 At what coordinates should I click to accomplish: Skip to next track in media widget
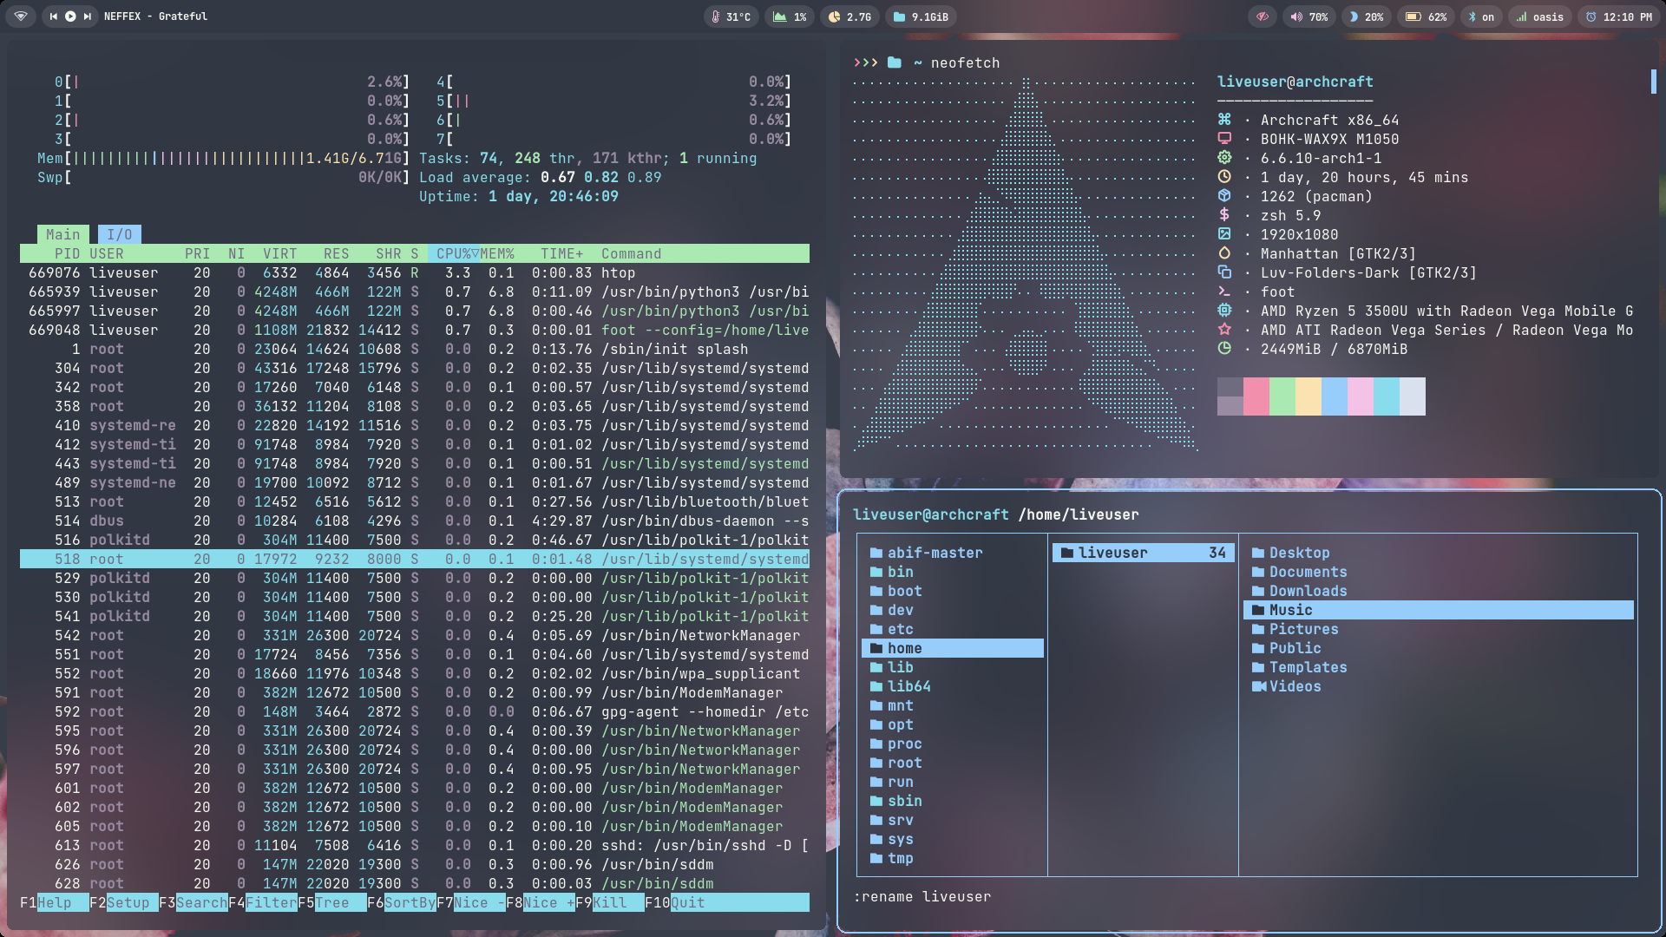click(88, 16)
